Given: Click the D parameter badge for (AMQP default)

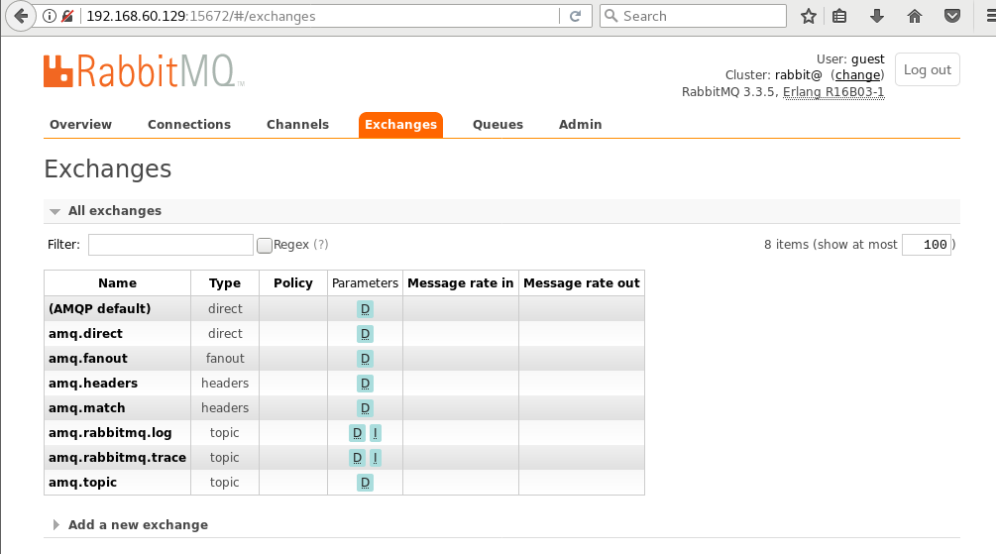Looking at the screenshot, I should click(x=366, y=309).
